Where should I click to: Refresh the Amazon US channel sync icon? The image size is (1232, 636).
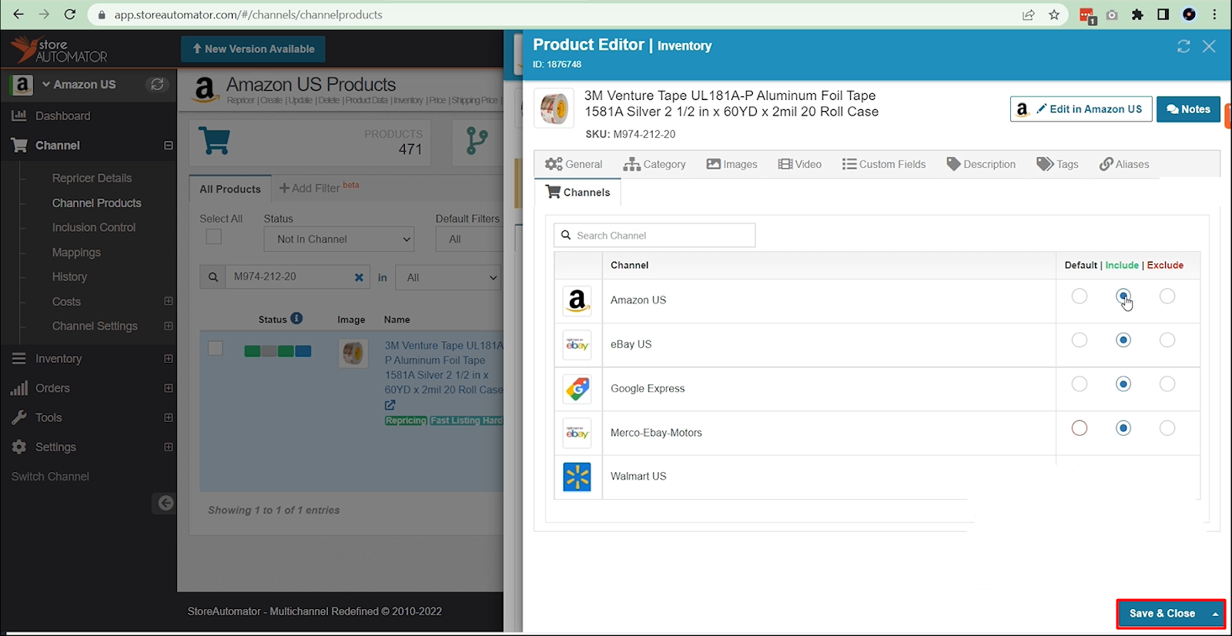tap(157, 85)
